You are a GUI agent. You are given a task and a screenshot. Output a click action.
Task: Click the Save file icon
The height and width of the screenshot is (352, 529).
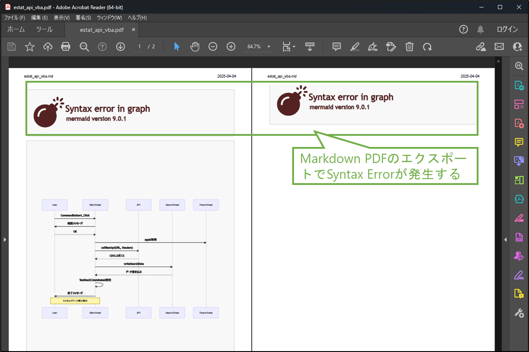[x=12, y=46]
